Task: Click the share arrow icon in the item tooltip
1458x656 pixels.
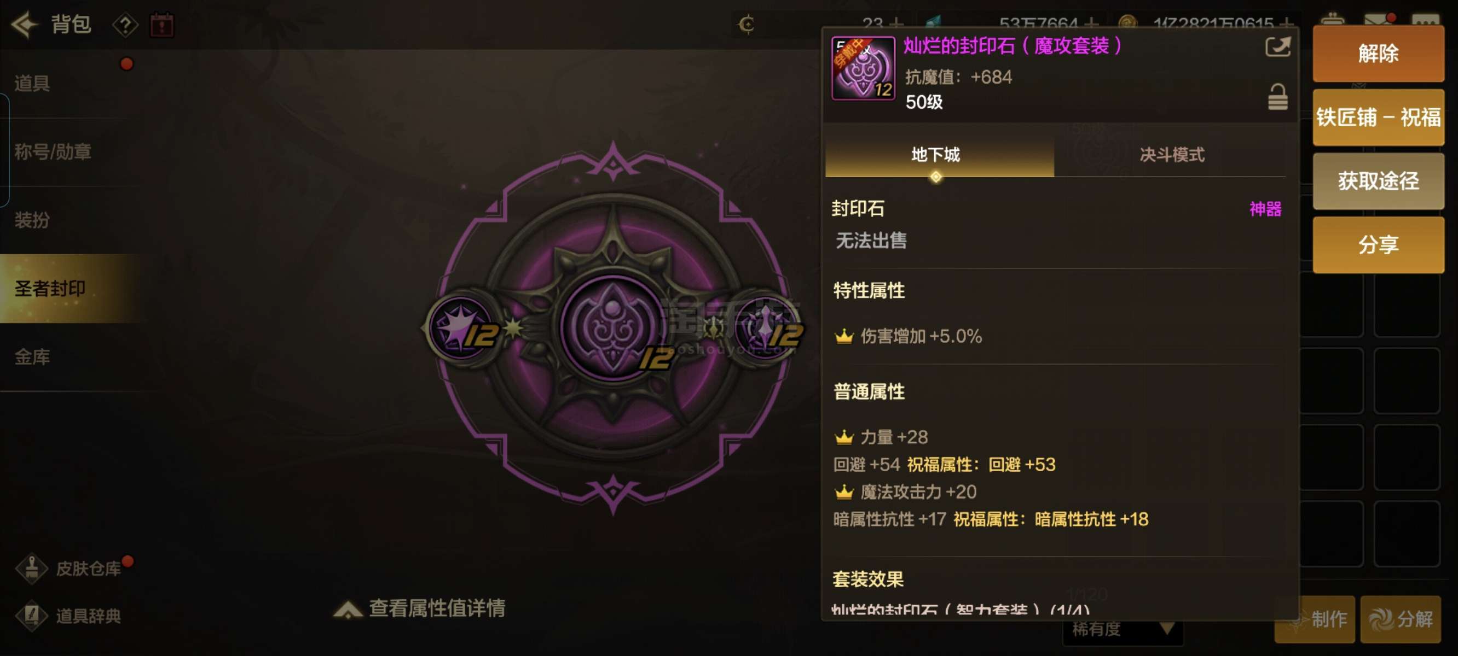Action: [1277, 46]
